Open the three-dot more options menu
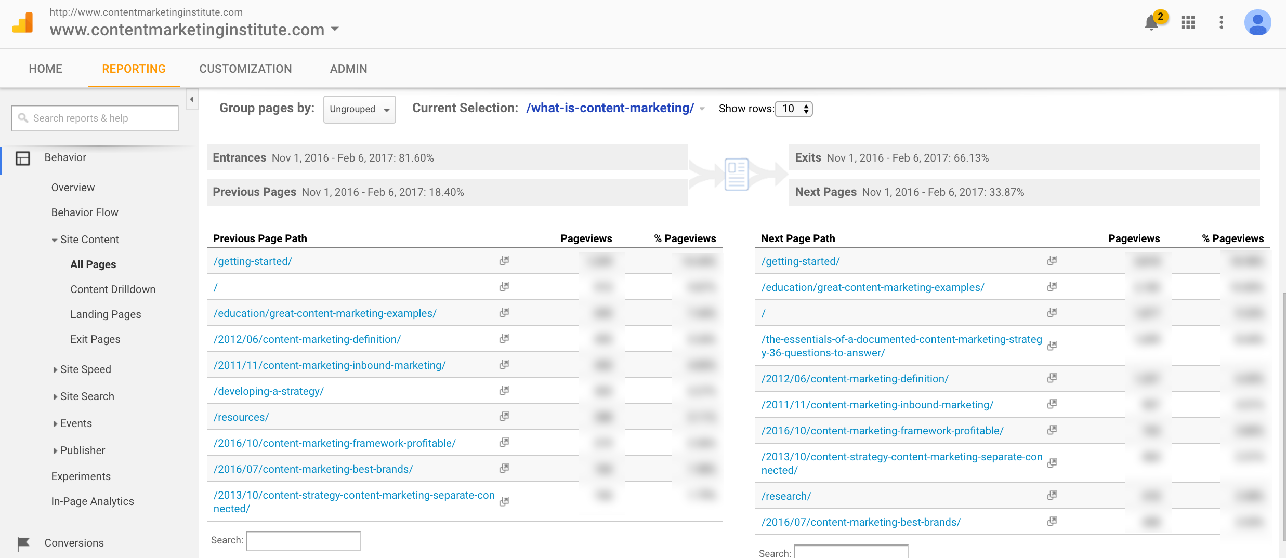 click(x=1221, y=22)
